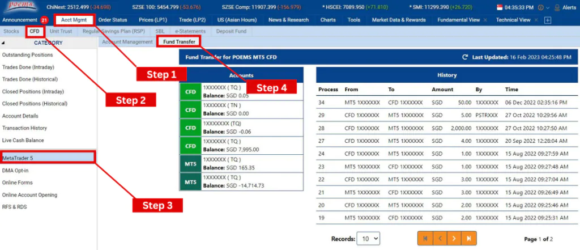580x250 pixels.
Task: Close the Technical View tab
Action: [536, 20]
